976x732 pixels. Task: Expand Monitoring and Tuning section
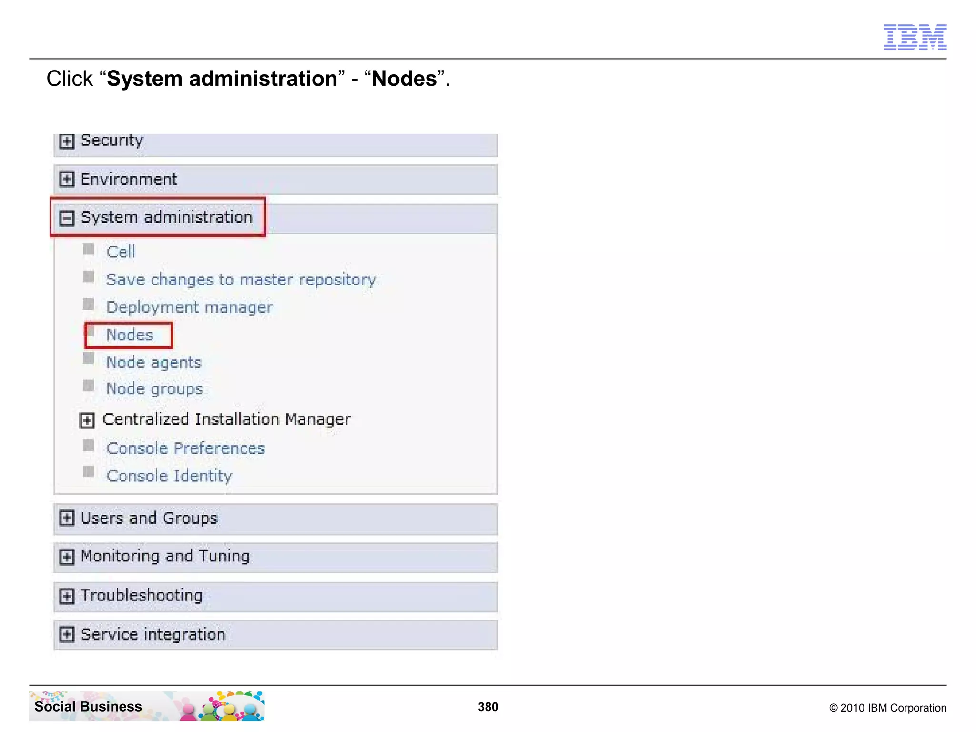67,557
